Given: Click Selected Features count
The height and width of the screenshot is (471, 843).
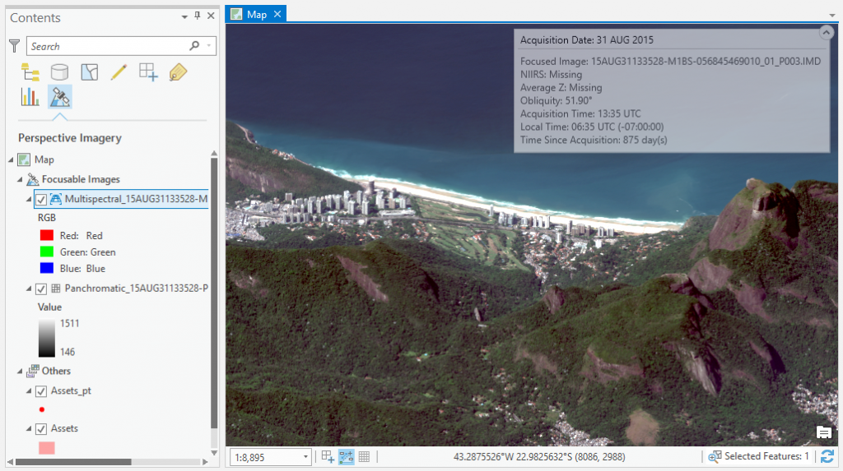Looking at the screenshot, I should coord(758,456).
